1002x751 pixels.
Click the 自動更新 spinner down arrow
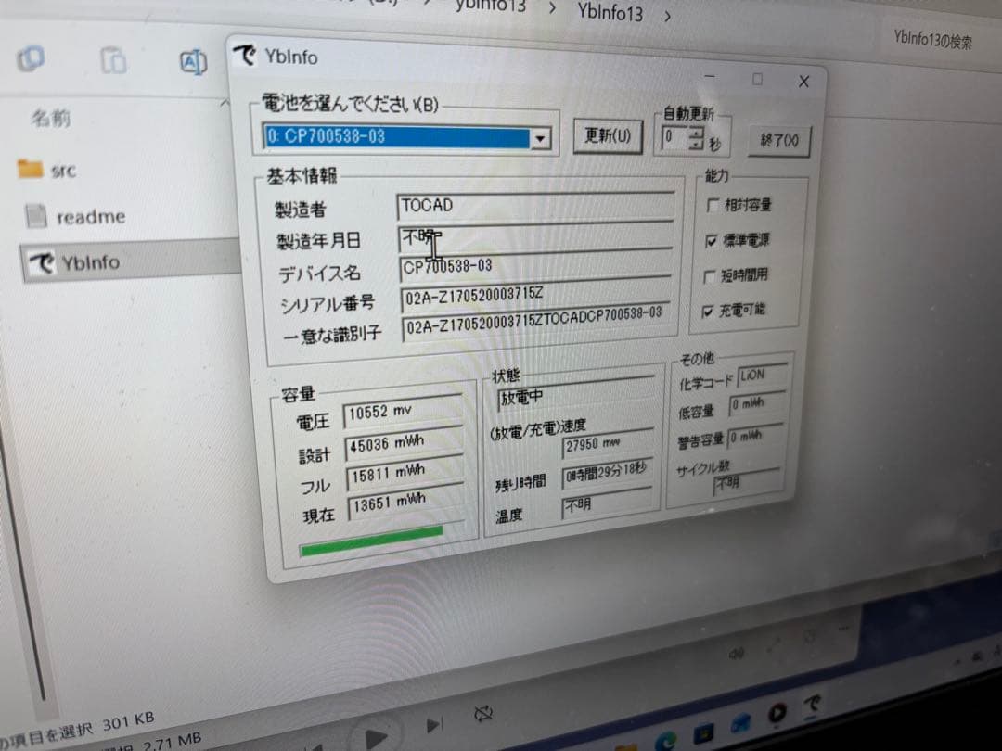[695, 145]
